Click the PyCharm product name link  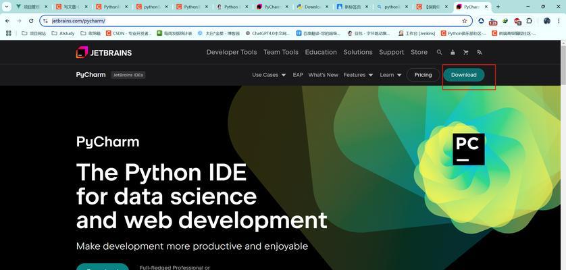coord(91,75)
